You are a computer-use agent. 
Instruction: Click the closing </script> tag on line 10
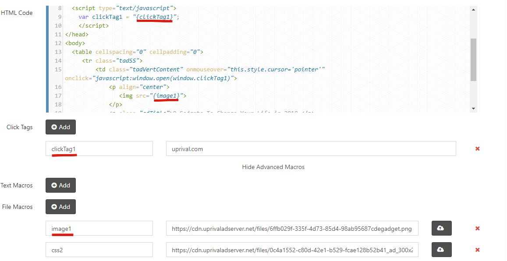coord(94,26)
